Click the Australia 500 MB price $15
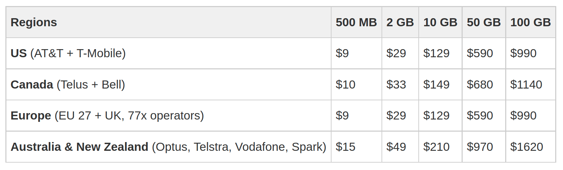The image size is (563, 170). (345, 147)
